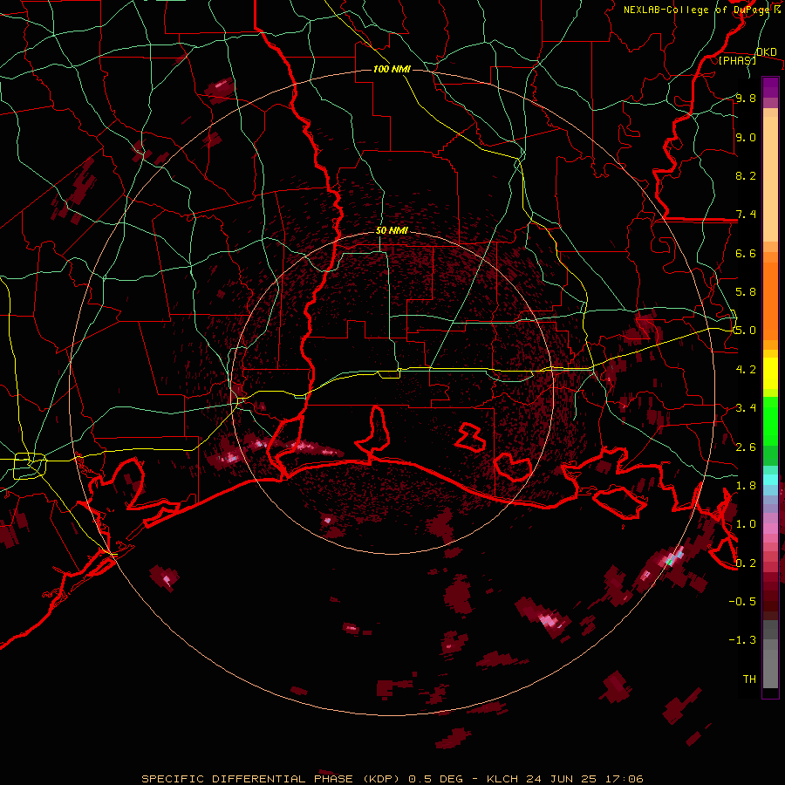The width and height of the screenshot is (785, 785).
Task: Pick the orange segment of the color bar
Action: click(x=770, y=302)
